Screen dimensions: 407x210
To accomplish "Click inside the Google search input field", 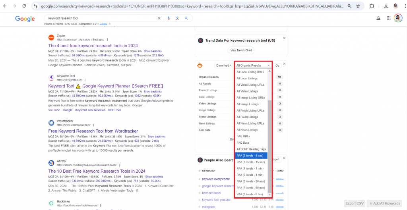I will (x=101, y=18).
